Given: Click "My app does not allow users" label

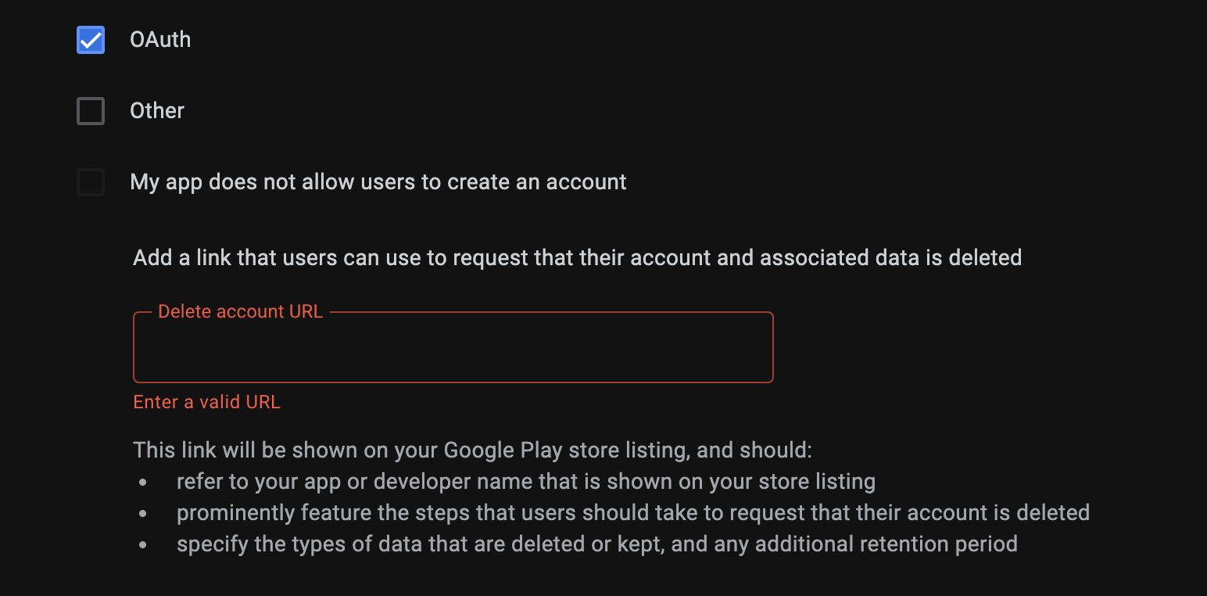Looking at the screenshot, I should 378,182.
